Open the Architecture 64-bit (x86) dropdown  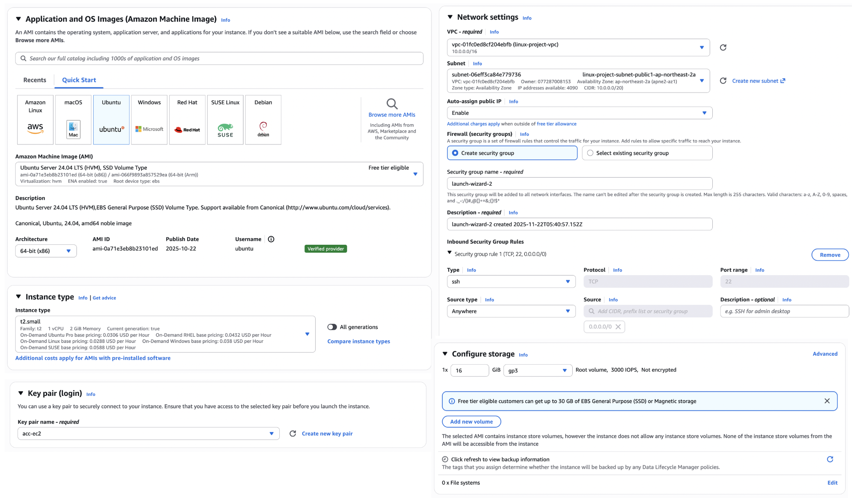coord(46,251)
